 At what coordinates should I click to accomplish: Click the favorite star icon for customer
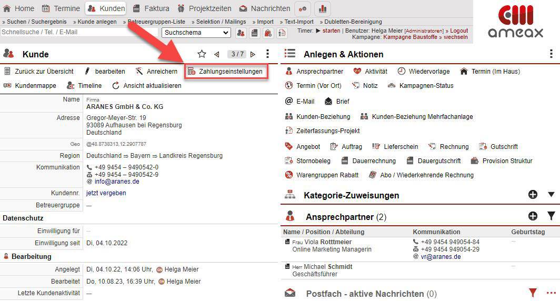pyautogui.click(x=202, y=54)
